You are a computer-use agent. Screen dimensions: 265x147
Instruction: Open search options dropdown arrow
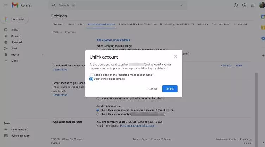(x=182, y=5)
